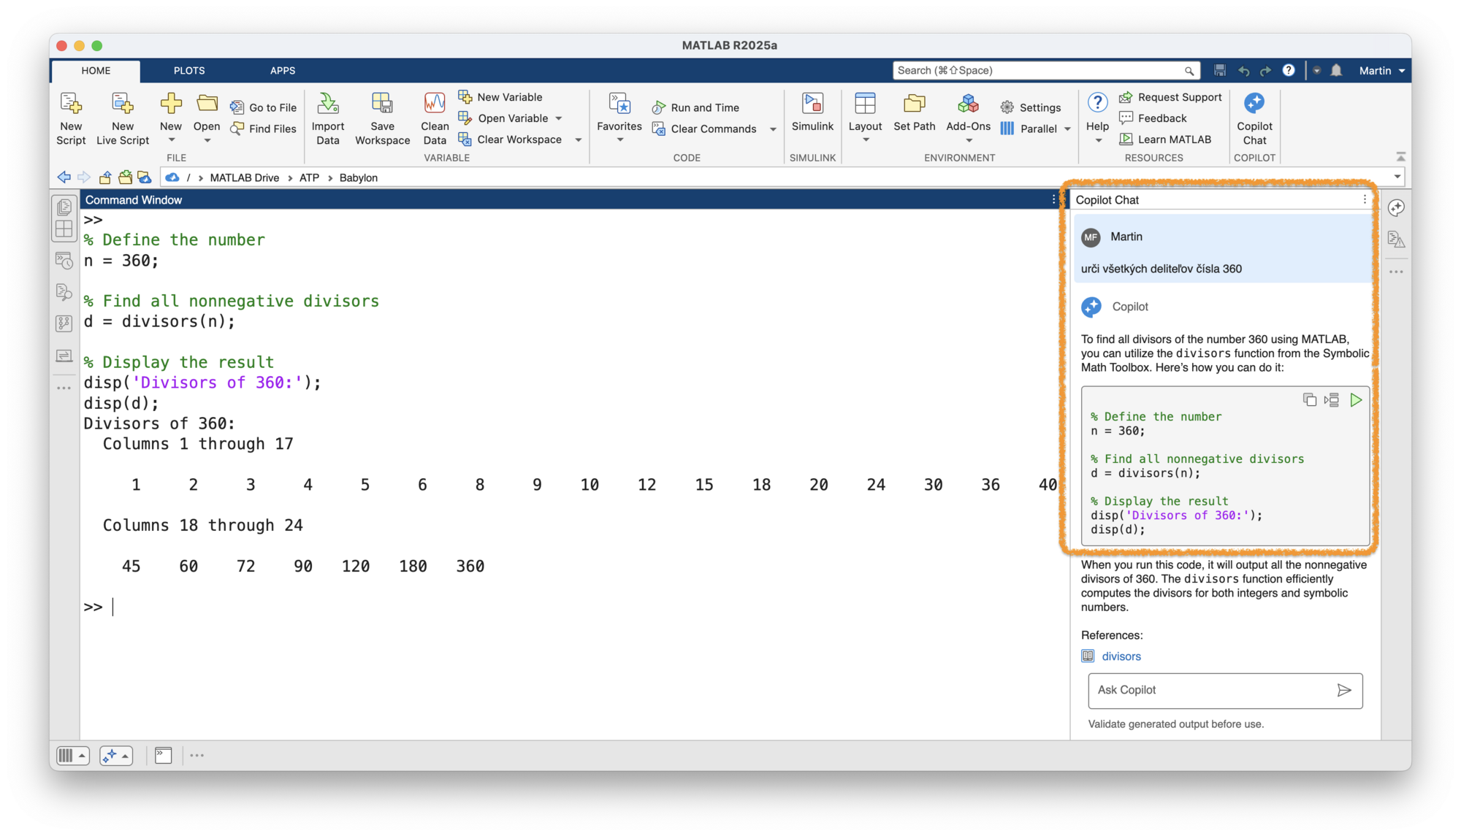Image resolution: width=1461 pixels, height=836 pixels.
Task: Expand the Open dropdown arrow
Action: pos(207,140)
